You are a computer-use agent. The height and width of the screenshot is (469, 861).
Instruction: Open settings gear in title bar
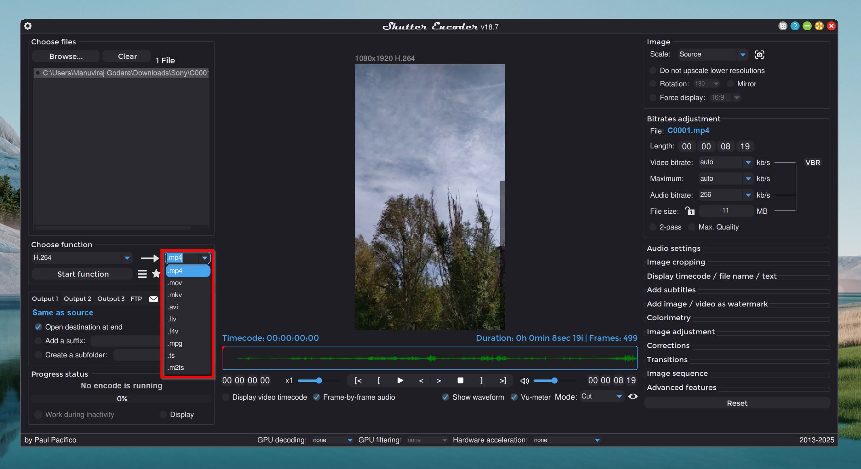(28, 26)
